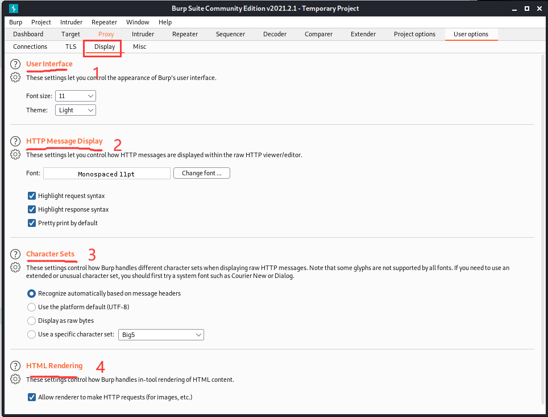Switch to the Intruder tool tab
Viewport: 548px width, 417px height.
click(x=143, y=34)
